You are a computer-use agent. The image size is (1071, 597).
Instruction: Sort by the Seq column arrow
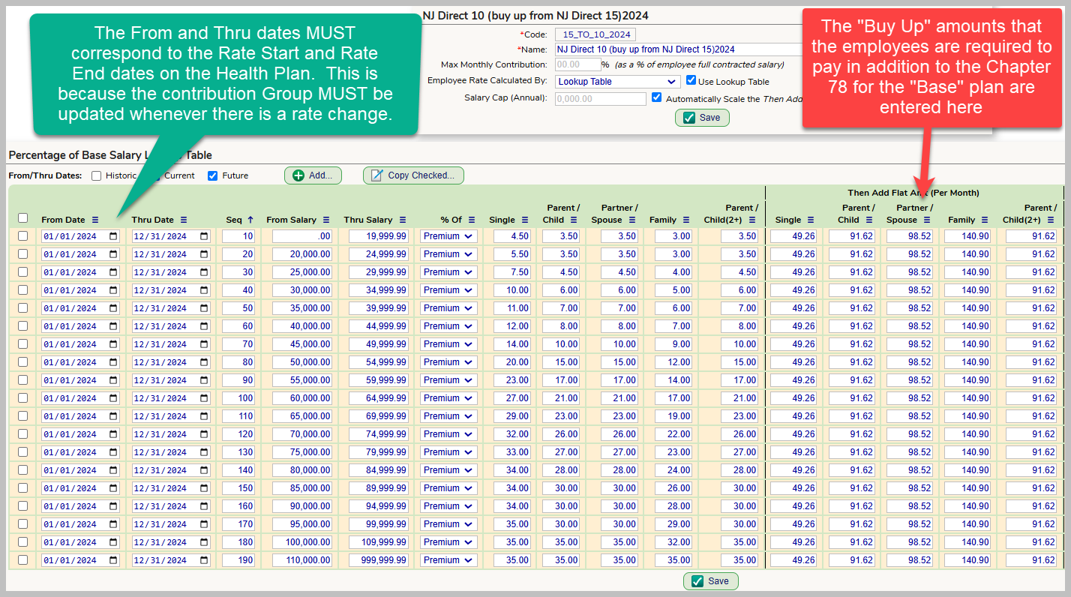coord(250,220)
